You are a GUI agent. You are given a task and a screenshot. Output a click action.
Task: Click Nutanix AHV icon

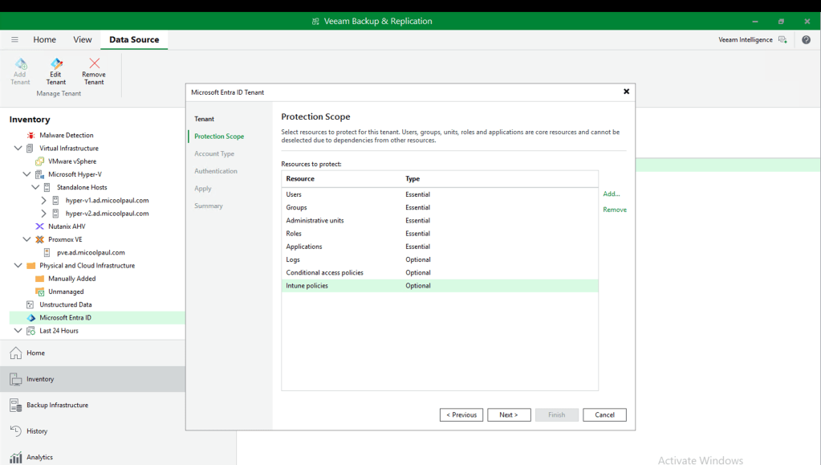pyautogui.click(x=39, y=226)
